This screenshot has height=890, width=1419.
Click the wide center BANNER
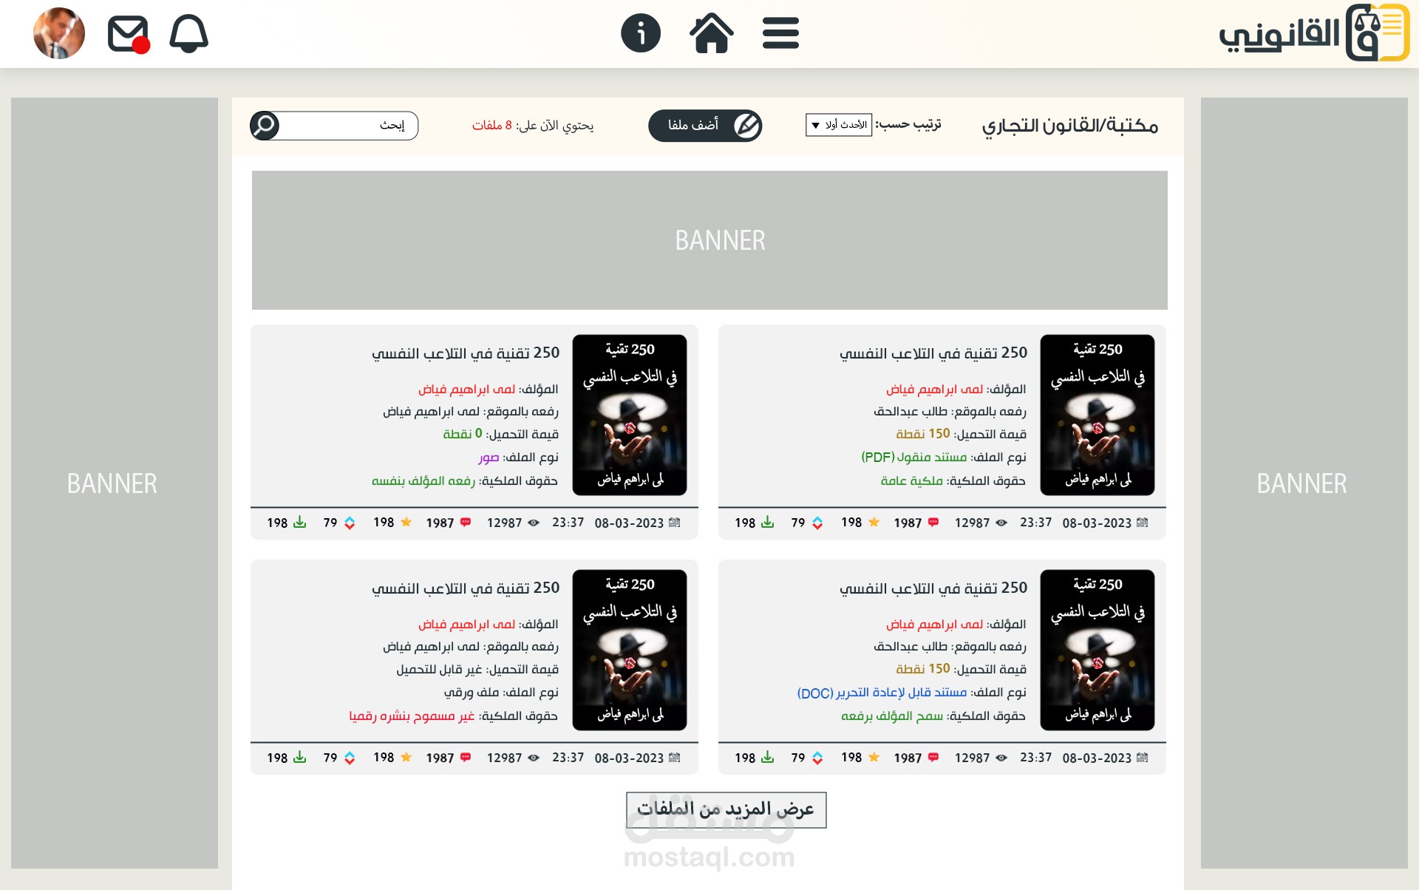click(x=709, y=240)
